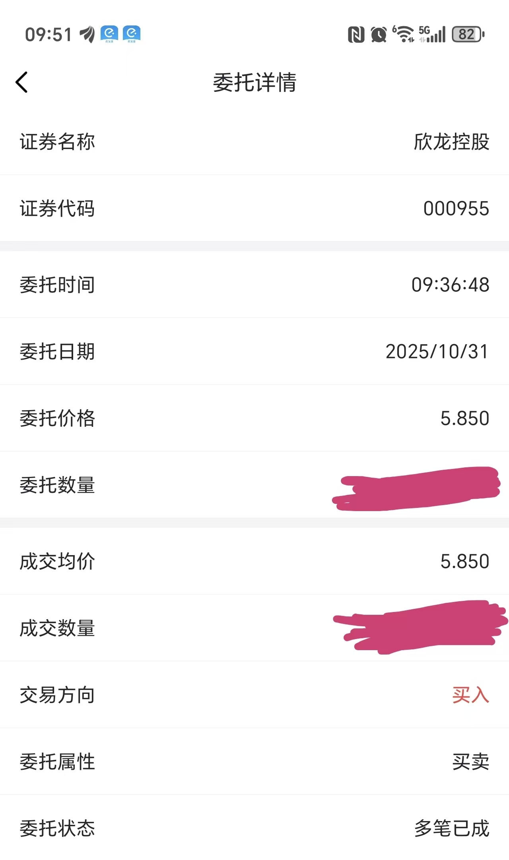Tap the first blue app notification icon
The height and width of the screenshot is (860, 509).
(109, 34)
